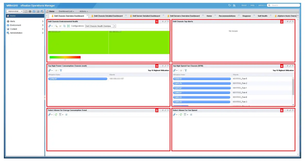
Task: Click the refresh icon in Select Above For Energy Consumption Trend
Action: (x=56, y=115)
